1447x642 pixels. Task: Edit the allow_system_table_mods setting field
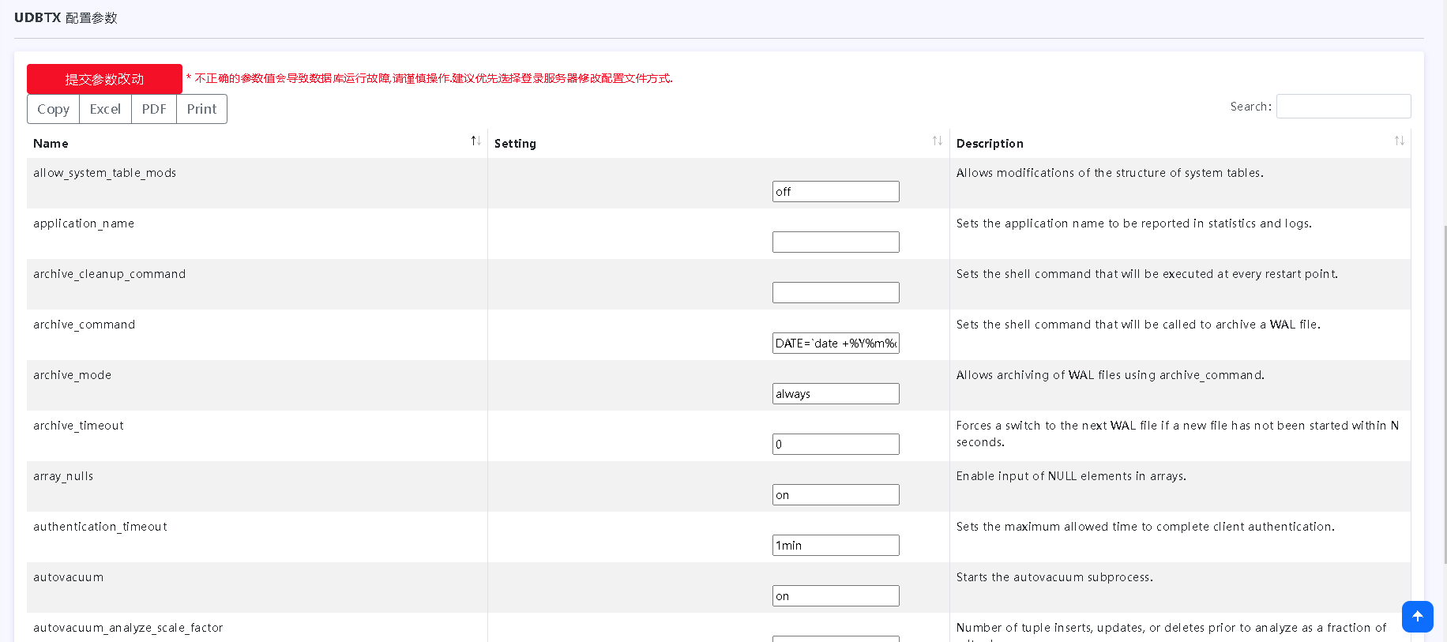pos(835,192)
